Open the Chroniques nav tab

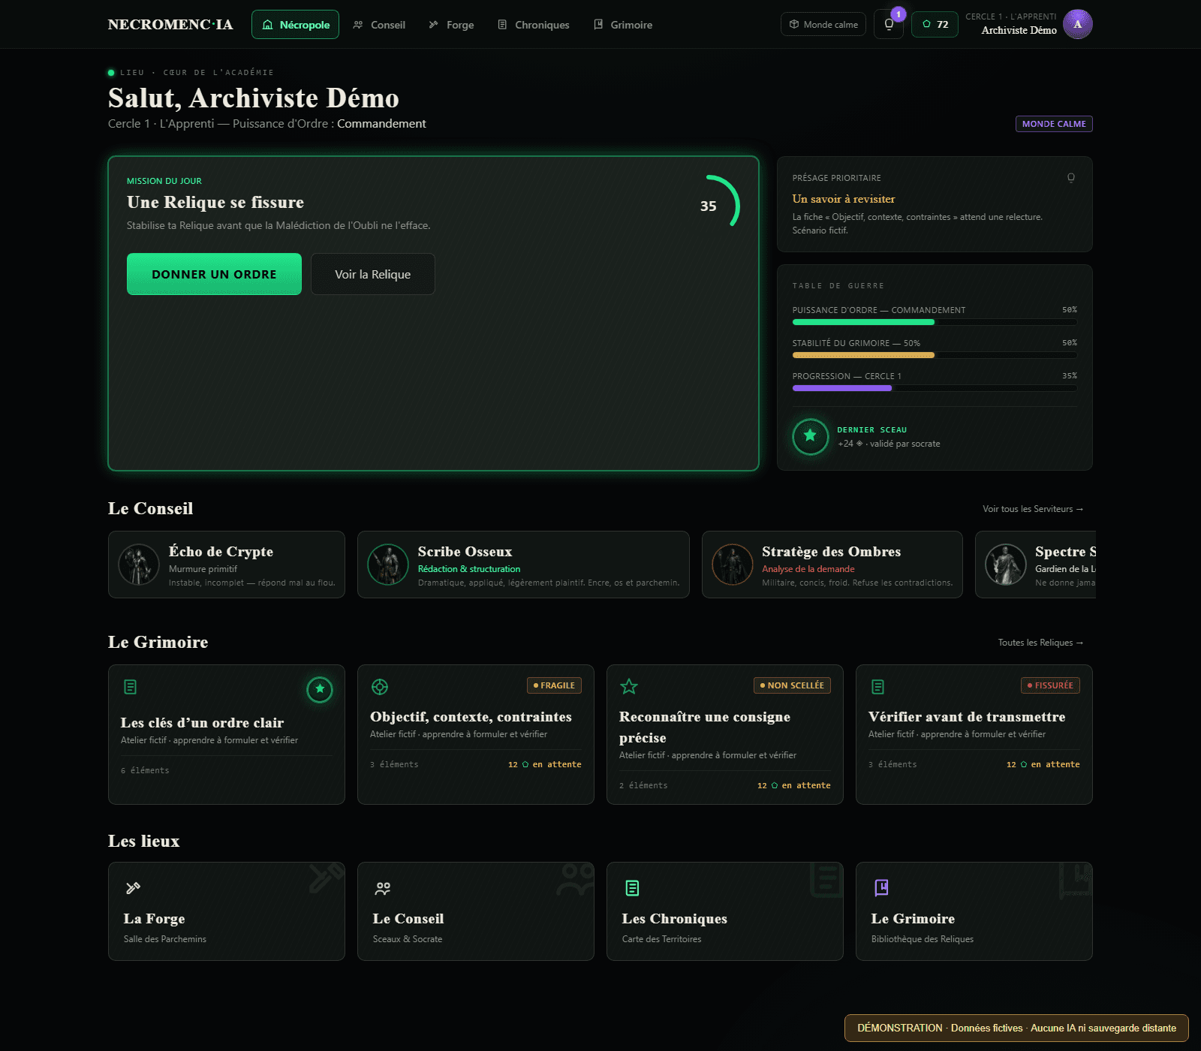(534, 24)
